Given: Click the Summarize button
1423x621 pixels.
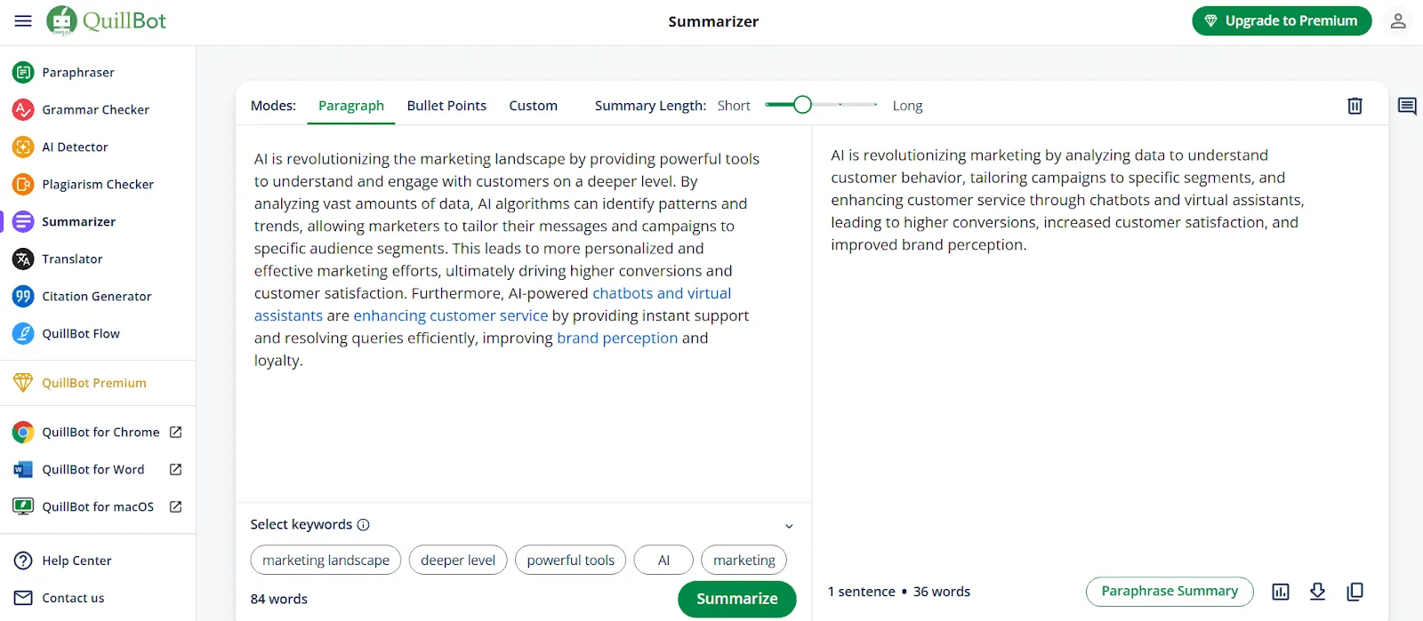Looking at the screenshot, I should pyautogui.click(x=736, y=599).
